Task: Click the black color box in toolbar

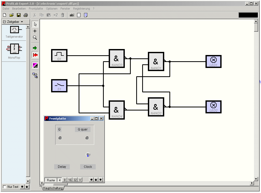Action: (x=248, y=15)
